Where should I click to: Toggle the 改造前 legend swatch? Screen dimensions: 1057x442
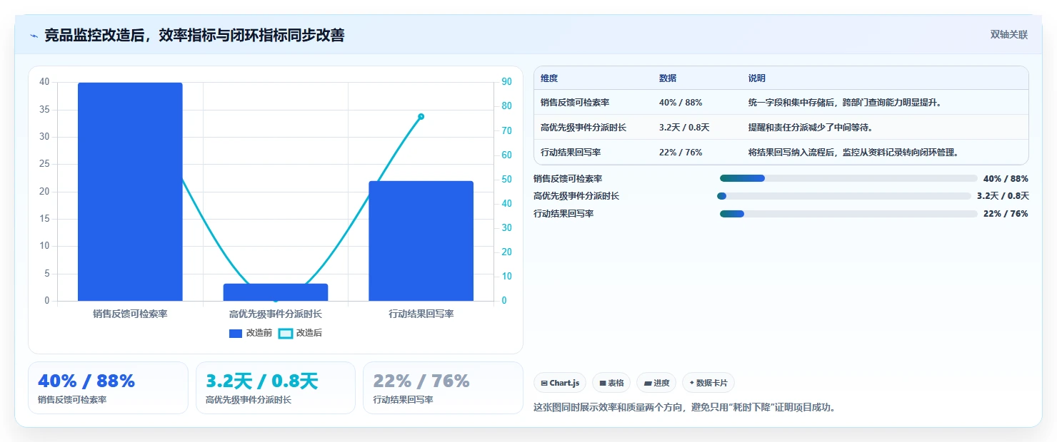click(x=236, y=333)
